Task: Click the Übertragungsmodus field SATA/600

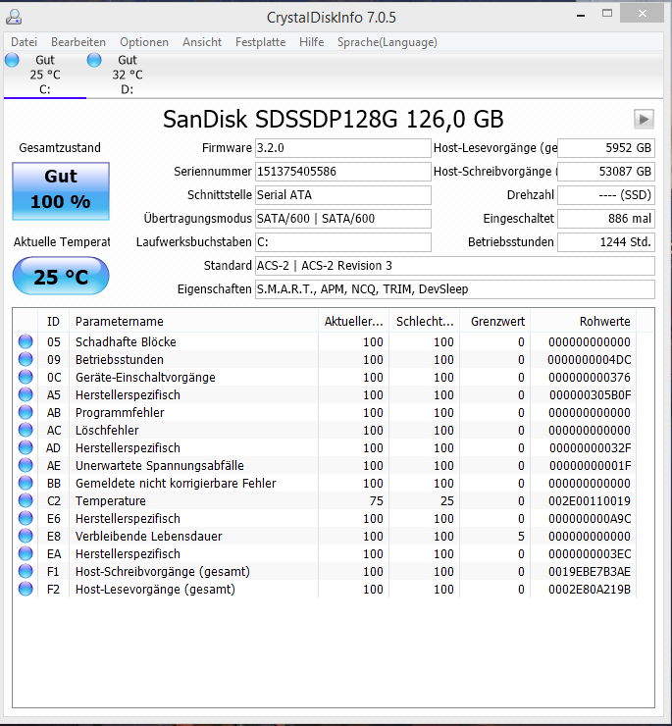Action: (343, 219)
